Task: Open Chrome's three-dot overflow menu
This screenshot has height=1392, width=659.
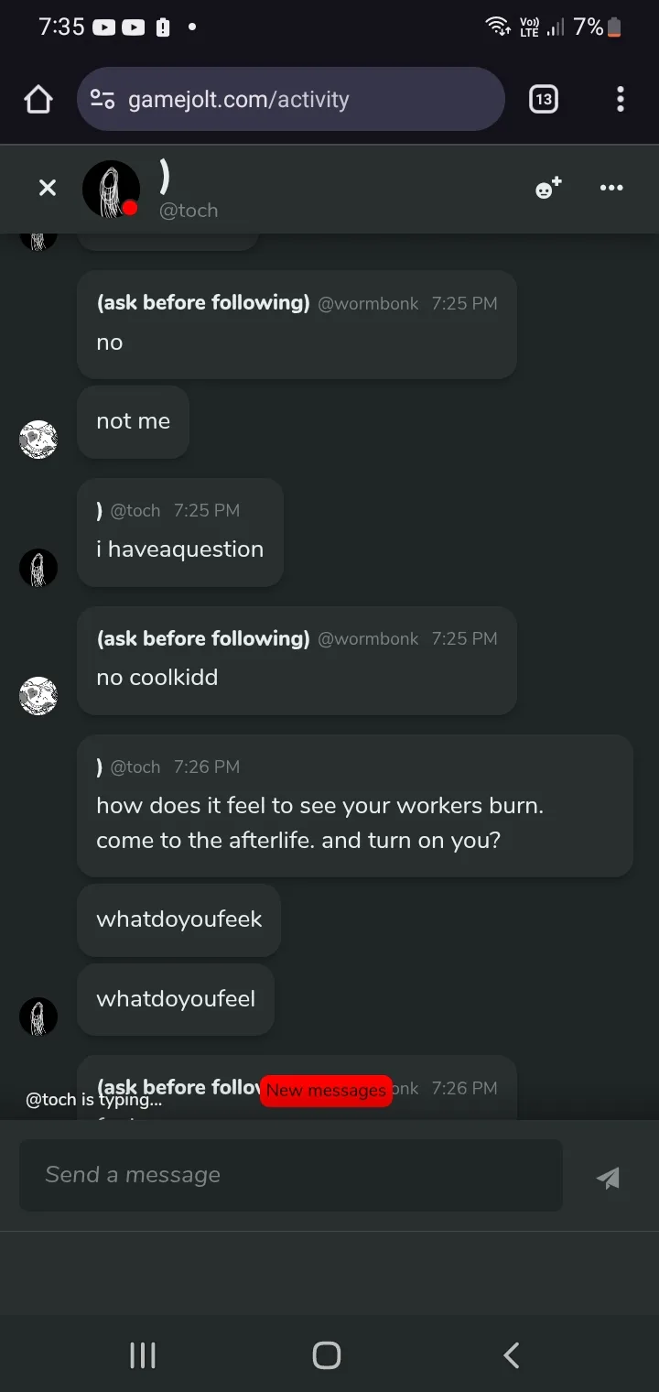Action: (x=621, y=99)
